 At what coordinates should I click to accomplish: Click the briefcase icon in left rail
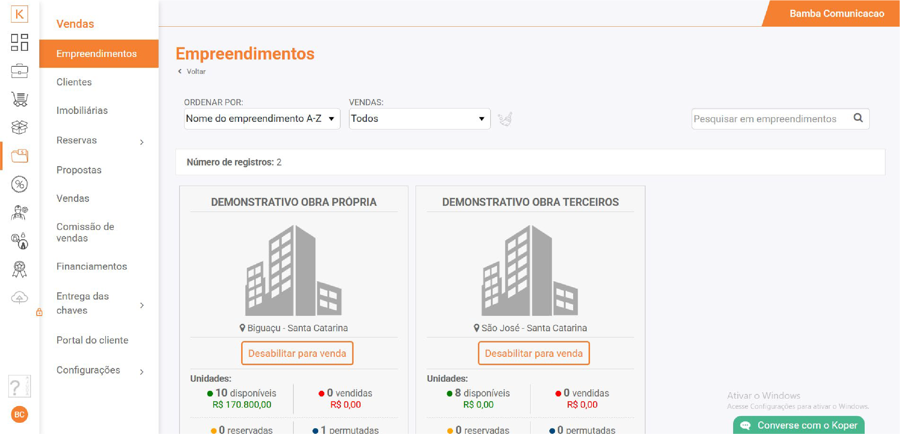[x=19, y=71]
